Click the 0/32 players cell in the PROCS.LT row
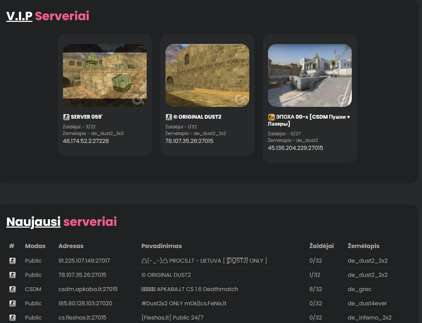This screenshot has height=323, width=422. coord(316,261)
